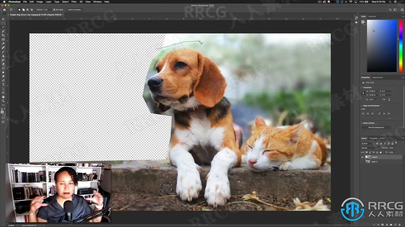405x227 pixels.
Task: Select the Crop tool
Action: [3, 35]
